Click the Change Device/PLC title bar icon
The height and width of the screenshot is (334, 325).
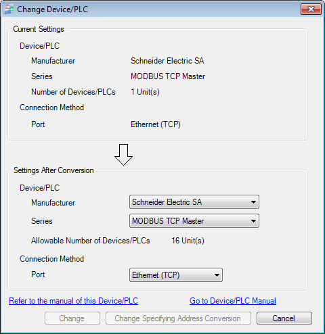[x=9, y=9]
